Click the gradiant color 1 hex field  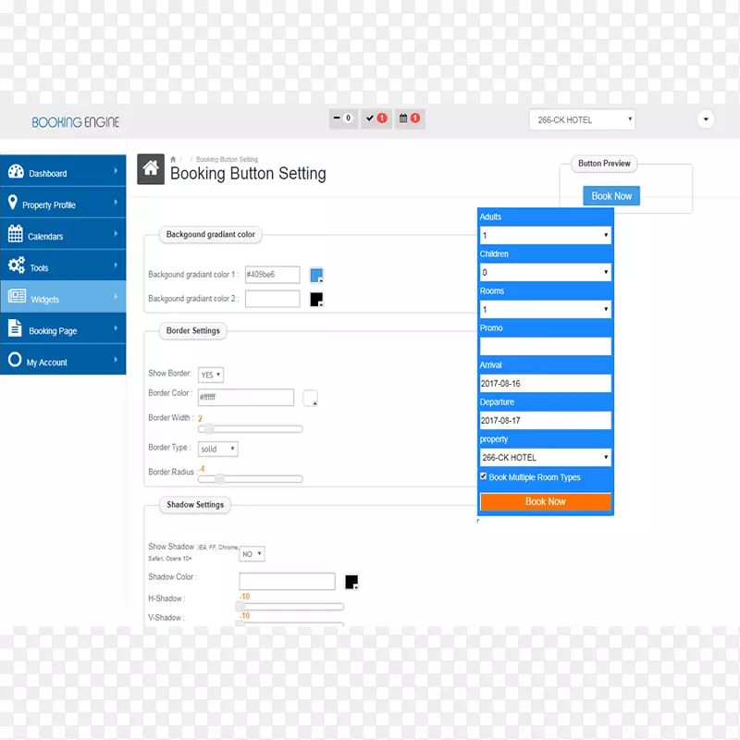[272, 275]
